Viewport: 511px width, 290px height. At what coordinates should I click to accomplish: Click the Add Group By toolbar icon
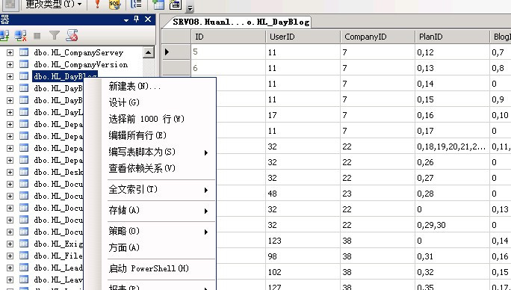(x=136, y=4)
